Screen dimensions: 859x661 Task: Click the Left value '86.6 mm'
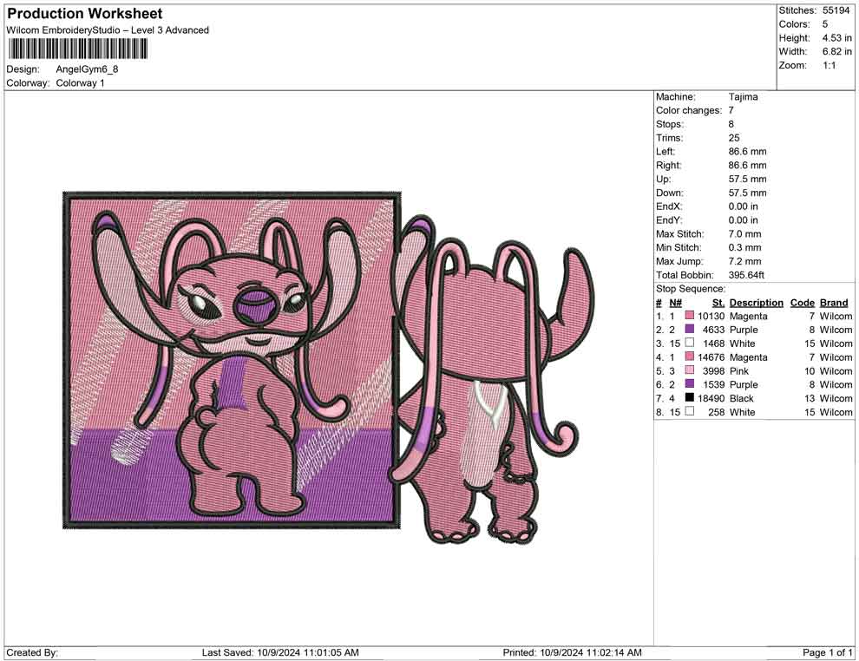click(747, 152)
